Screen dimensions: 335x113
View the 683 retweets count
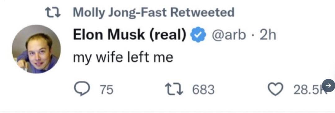pos(203,89)
